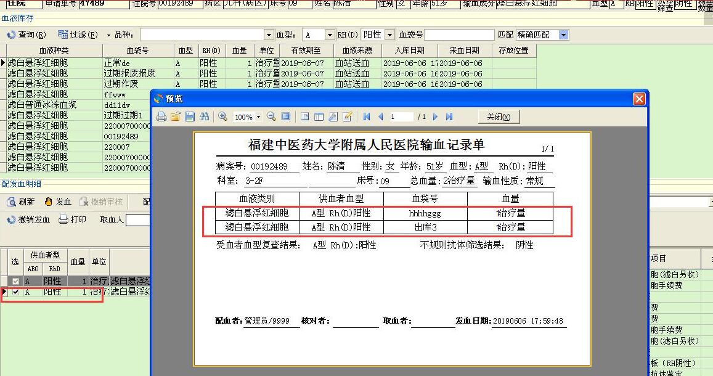Go to next page in preview
This screenshot has height=376, width=713.
tap(435, 117)
